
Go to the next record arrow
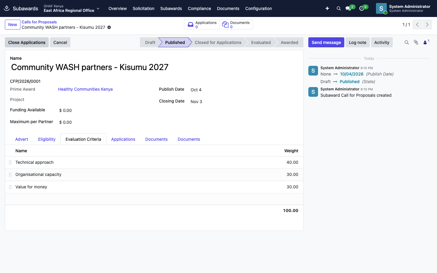(427, 25)
